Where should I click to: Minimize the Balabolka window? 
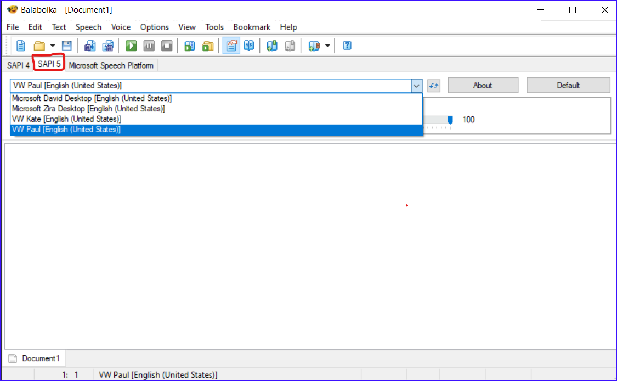click(541, 10)
